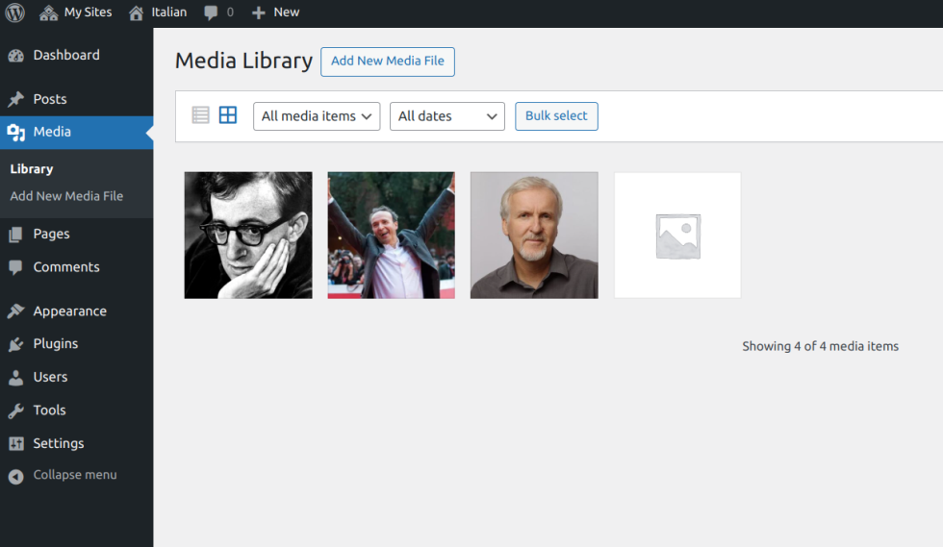The width and height of the screenshot is (943, 547).
Task: Open the All media items dropdown
Action: pos(317,116)
